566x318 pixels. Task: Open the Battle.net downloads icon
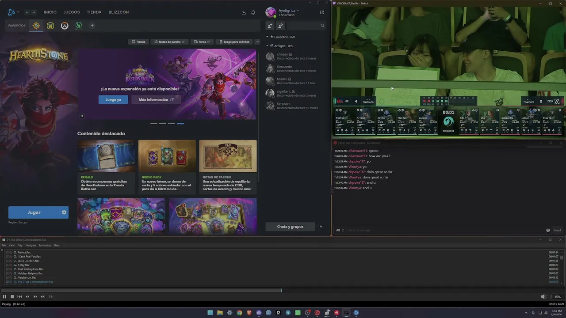click(244, 12)
